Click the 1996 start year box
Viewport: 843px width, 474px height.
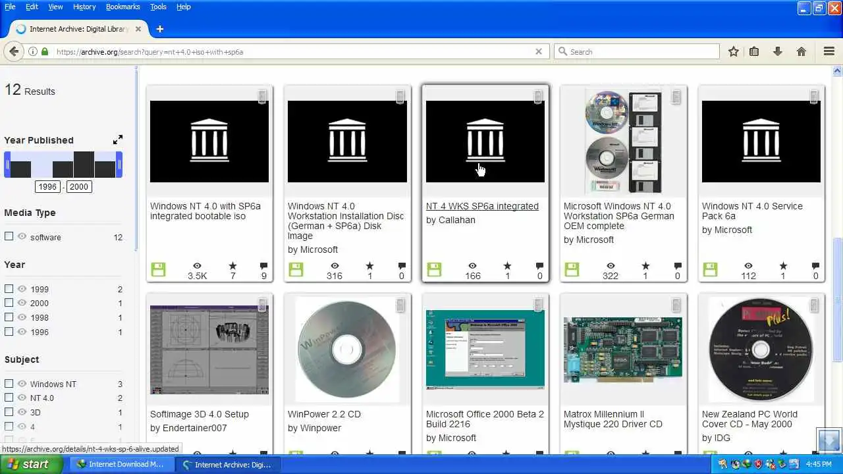(47, 186)
